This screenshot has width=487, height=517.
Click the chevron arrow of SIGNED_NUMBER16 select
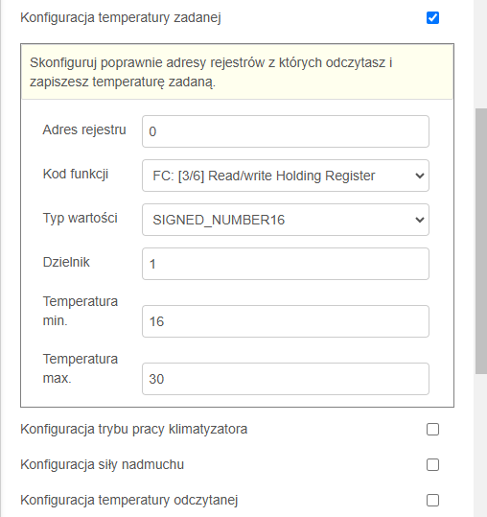420,220
